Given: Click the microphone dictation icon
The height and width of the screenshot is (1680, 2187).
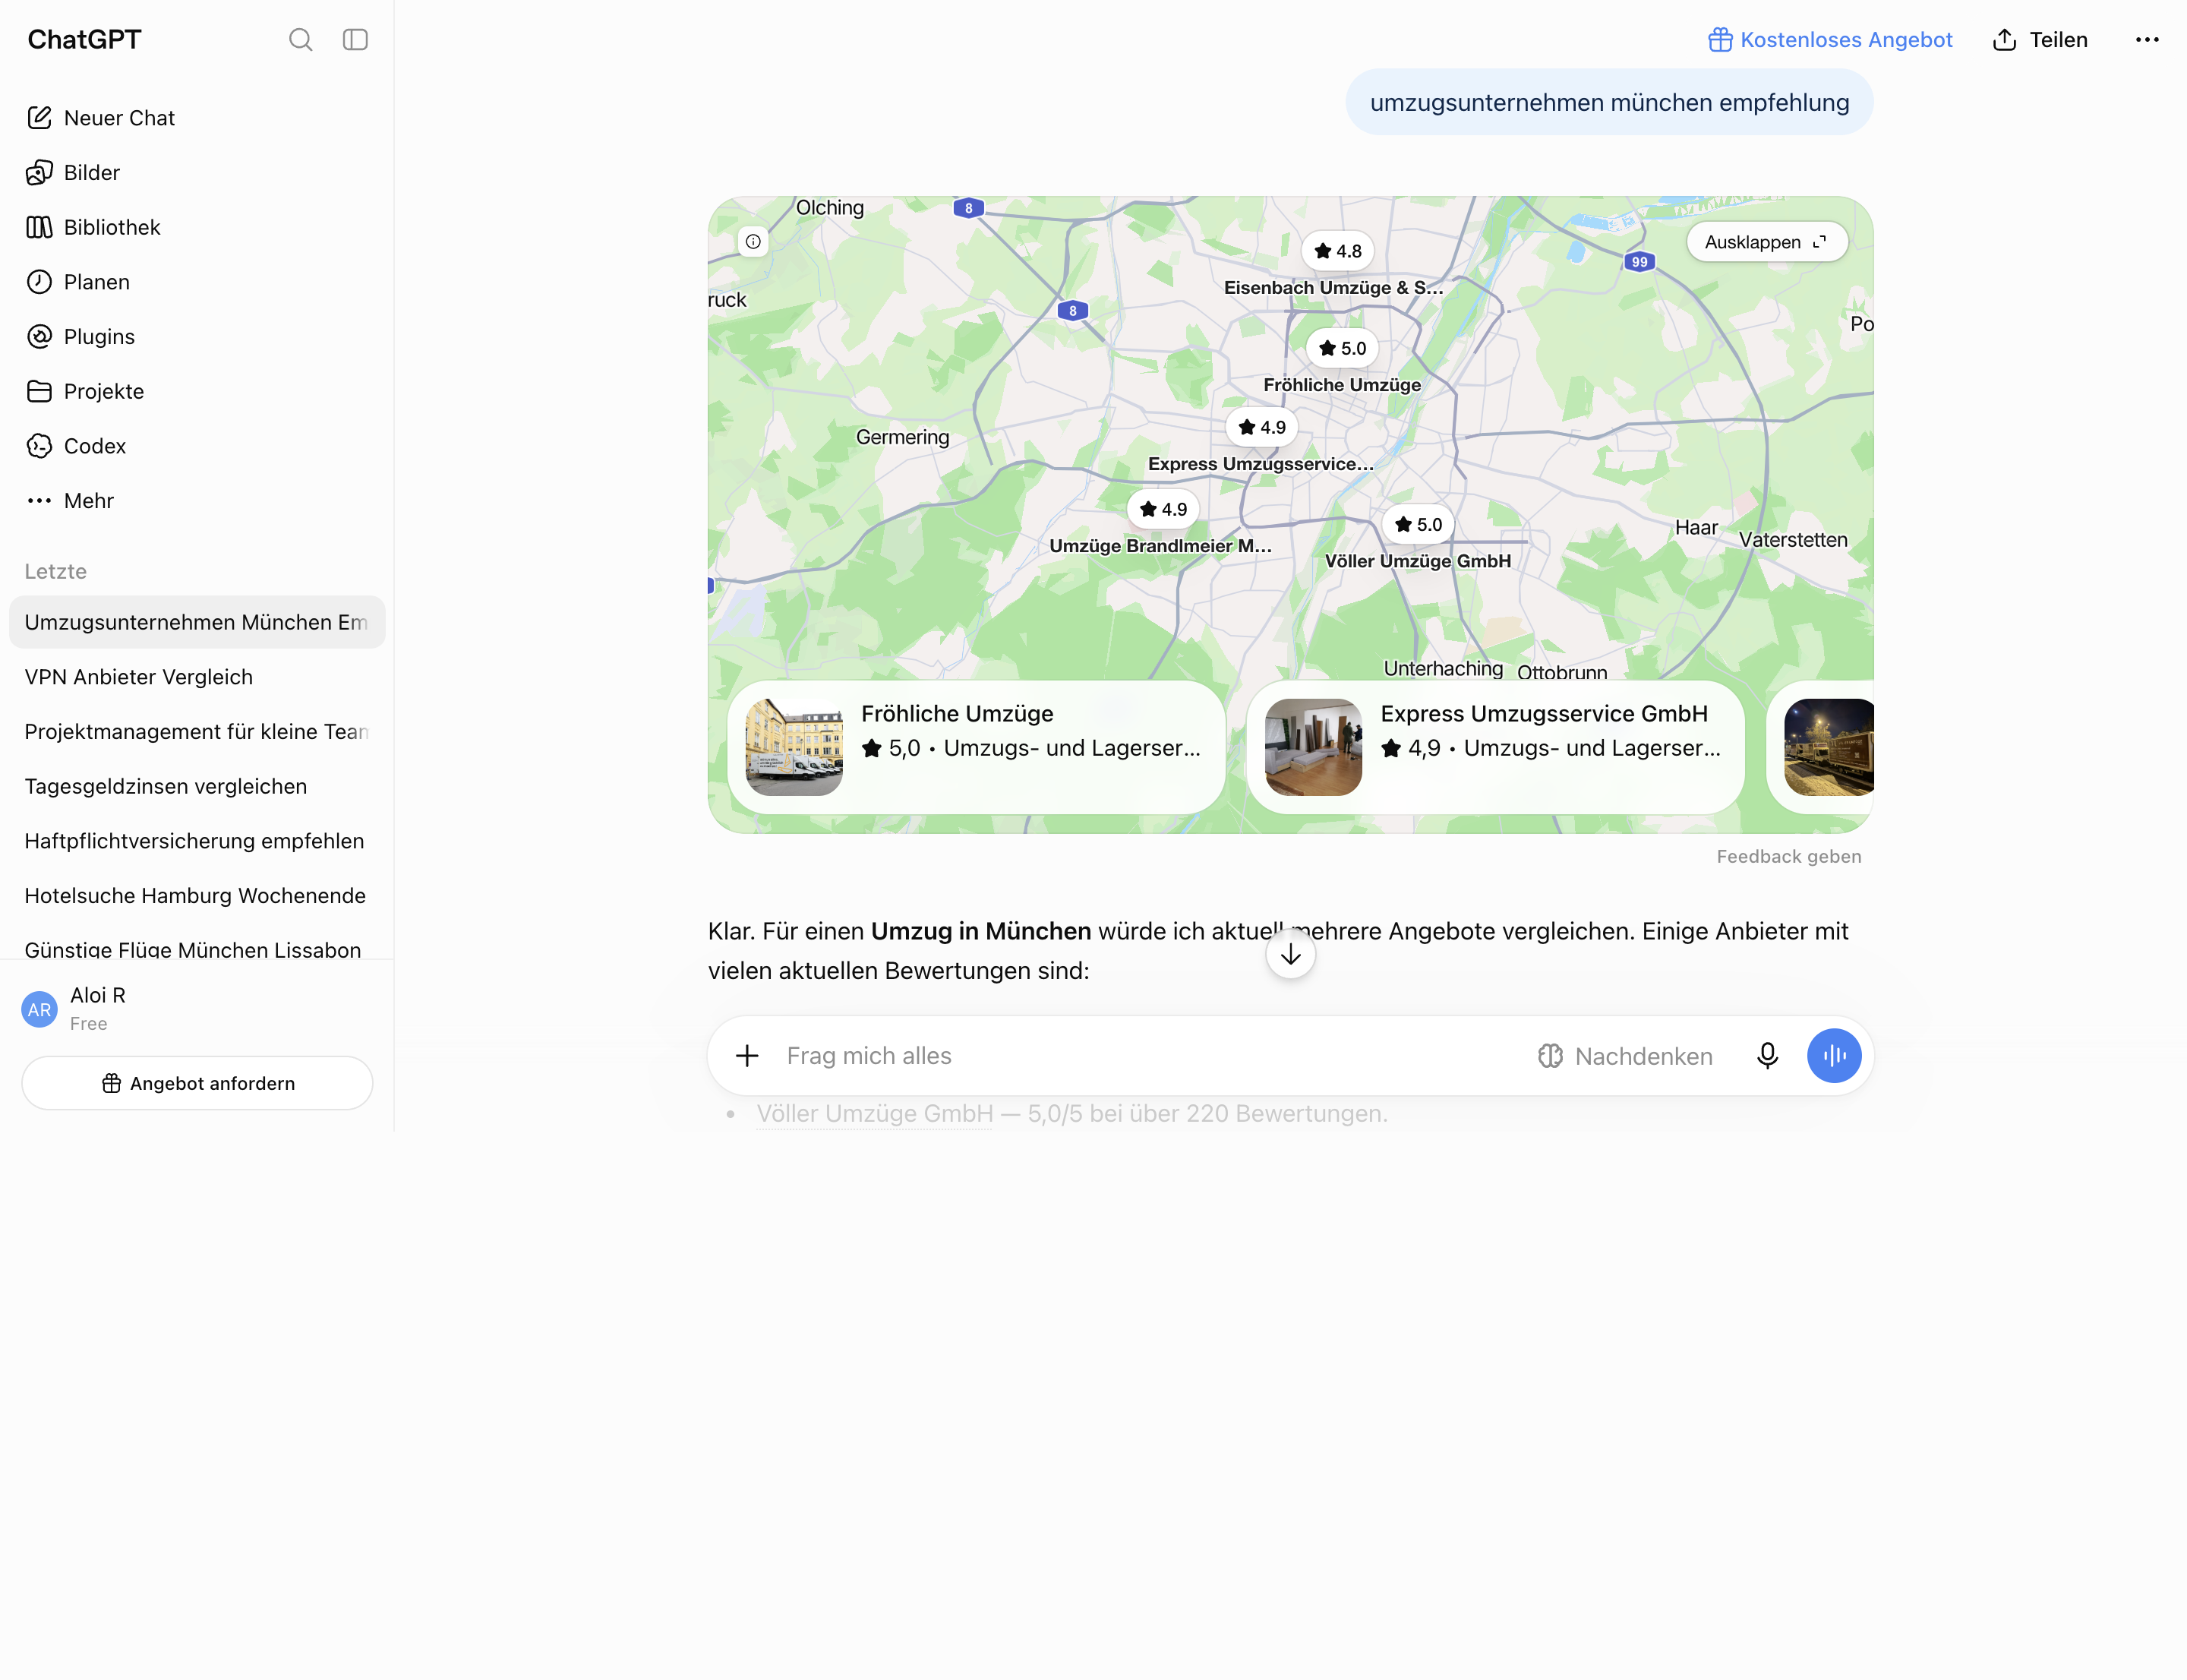Looking at the screenshot, I should [x=1767, y=1055].
